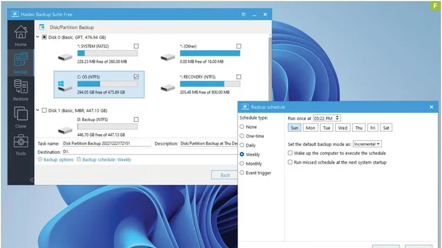This screenshot has height=248, width=442.
Task: Select the Weekly schedule type
Action: [x=242, y=154]
